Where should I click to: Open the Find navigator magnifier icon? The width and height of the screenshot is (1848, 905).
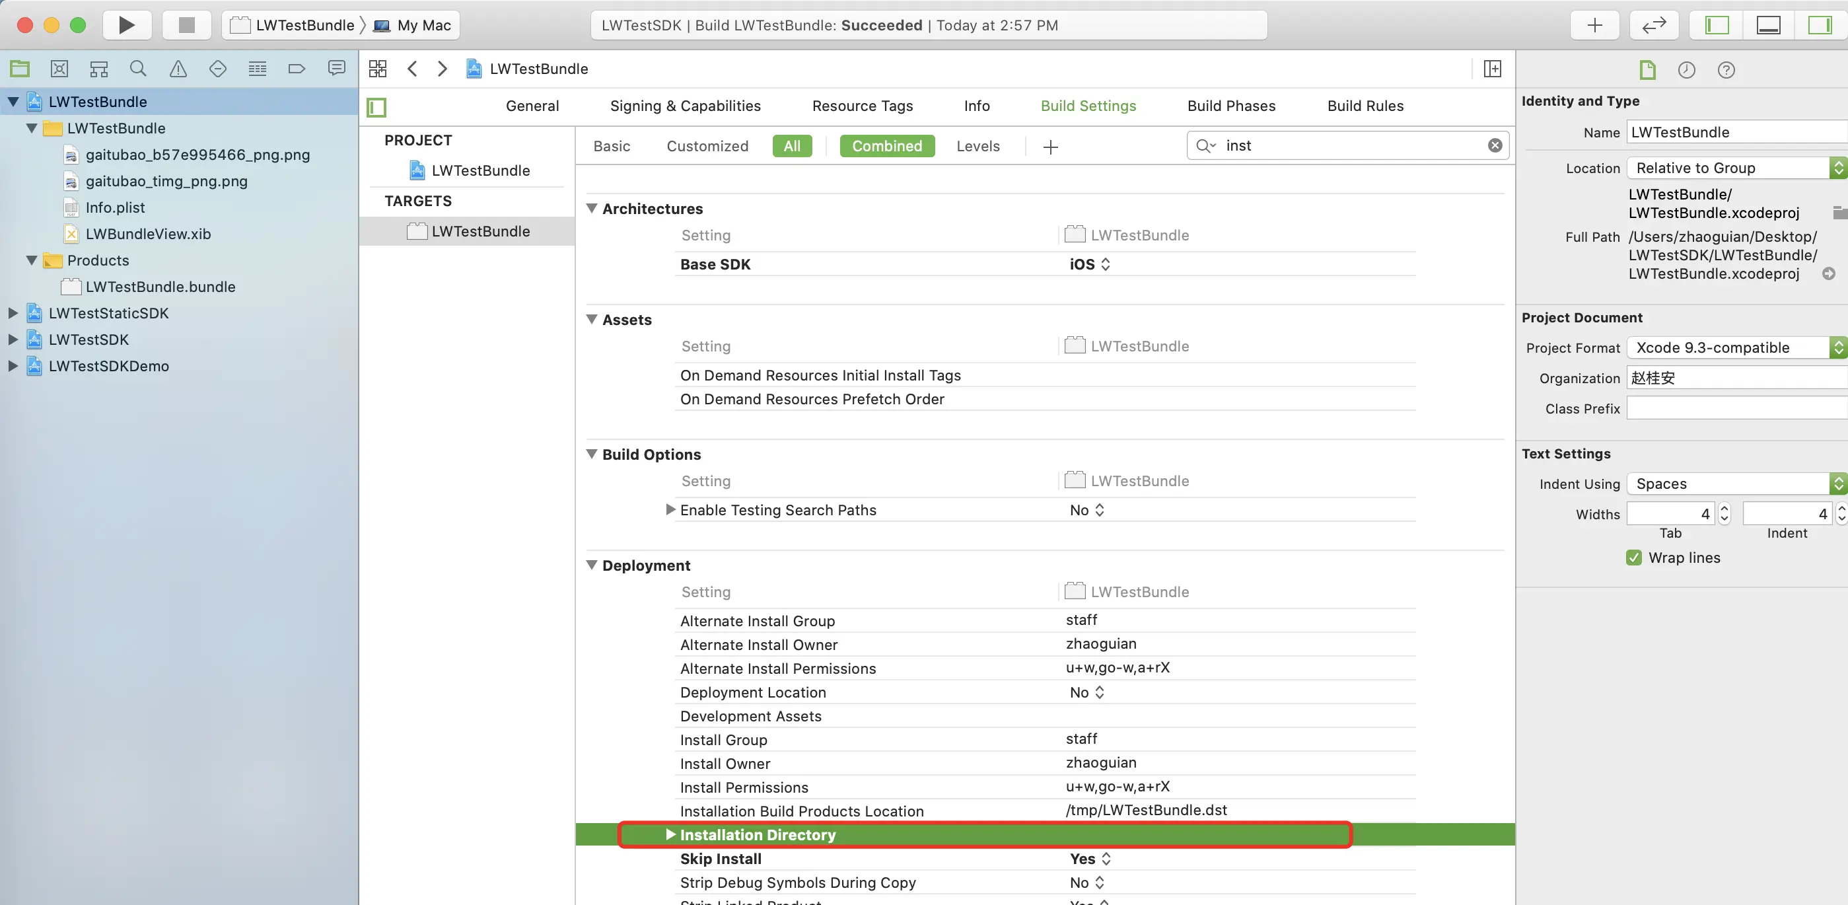[138, 69]
